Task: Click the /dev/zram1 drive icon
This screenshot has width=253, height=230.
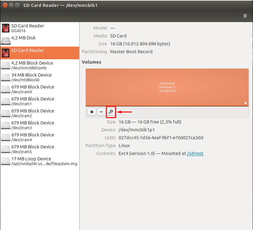Action: (6, 101)
